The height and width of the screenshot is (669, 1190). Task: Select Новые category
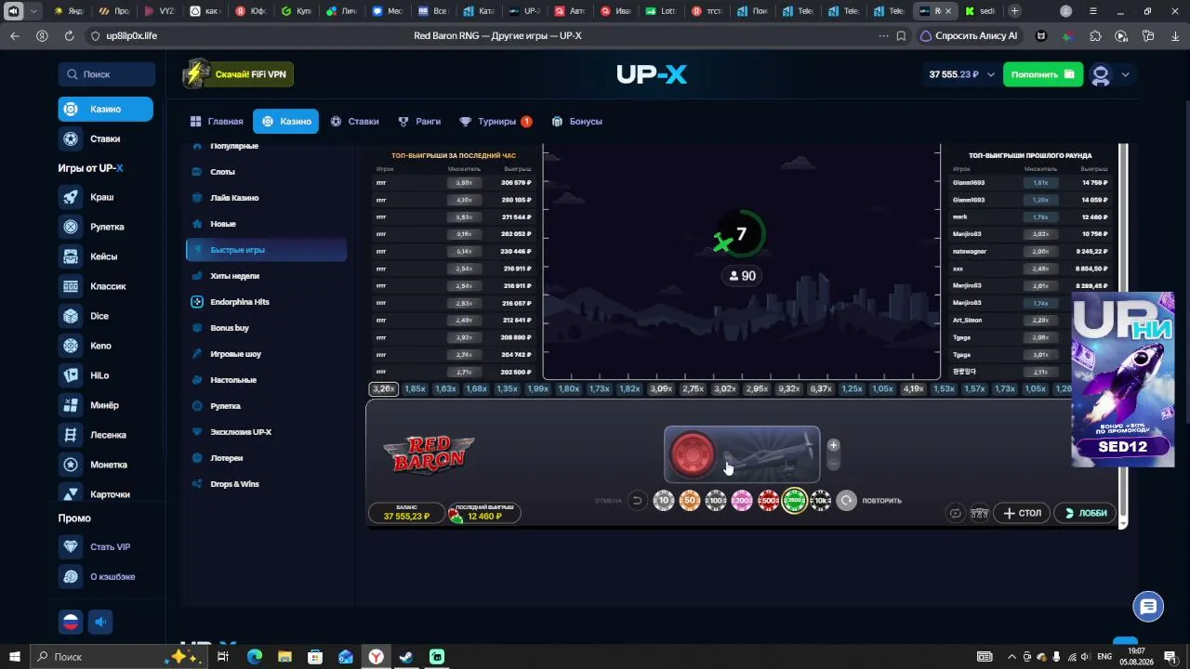266,224
